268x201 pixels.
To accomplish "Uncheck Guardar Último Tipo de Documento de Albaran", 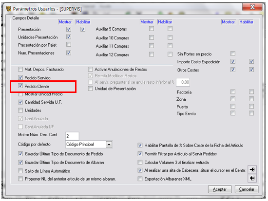I will tap(20, 162).
